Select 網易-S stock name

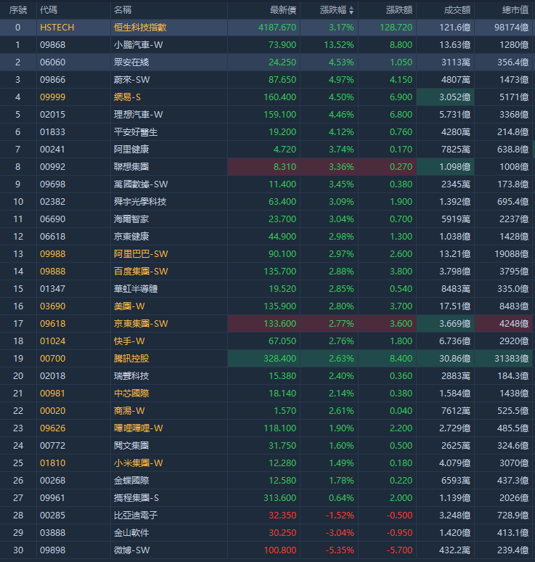[x=127, y=97]
